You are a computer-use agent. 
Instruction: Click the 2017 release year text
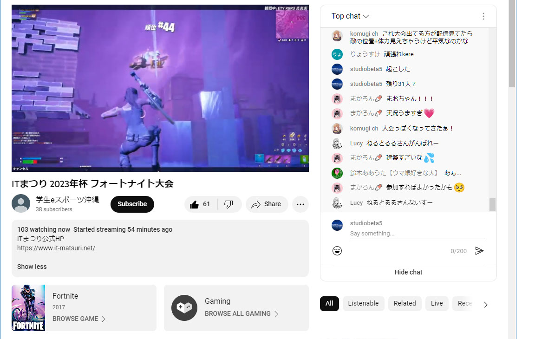(59, 307)
